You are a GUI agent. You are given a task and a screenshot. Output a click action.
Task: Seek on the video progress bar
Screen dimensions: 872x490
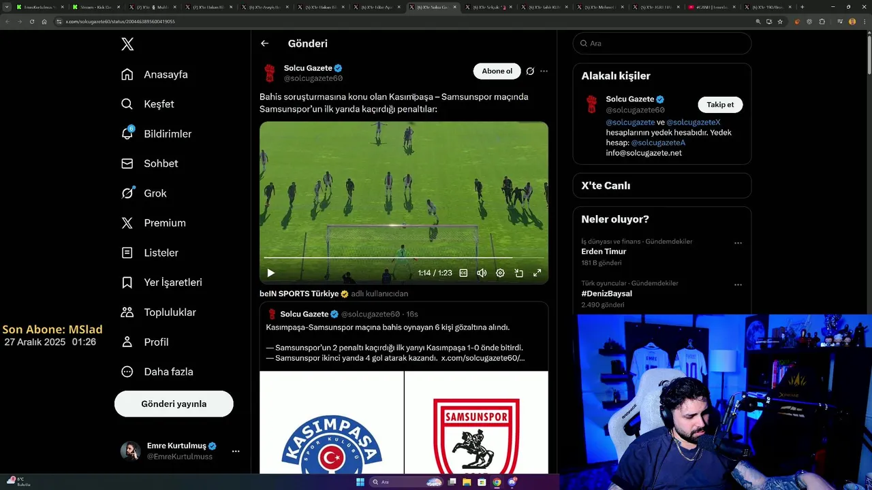(x=403, y=258)
